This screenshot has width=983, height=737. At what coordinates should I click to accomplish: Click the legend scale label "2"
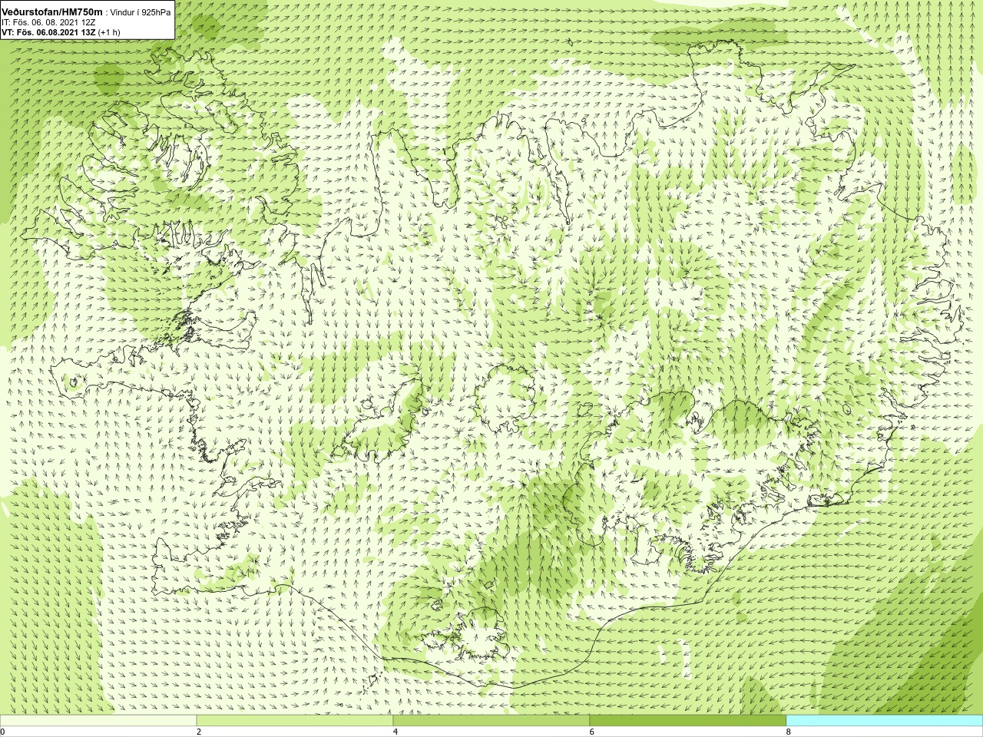tap(199, 732)
